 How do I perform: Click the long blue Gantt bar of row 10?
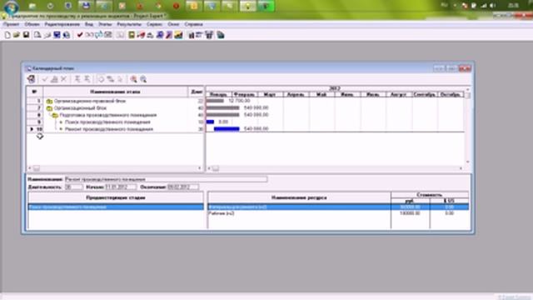(x=227, y=129)
